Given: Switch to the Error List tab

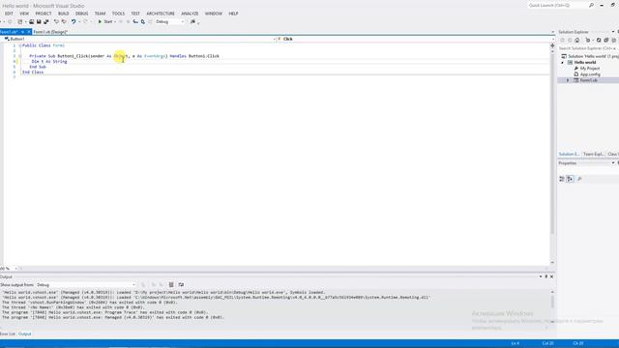Looking at the screenshot, I should click(8, 333).
